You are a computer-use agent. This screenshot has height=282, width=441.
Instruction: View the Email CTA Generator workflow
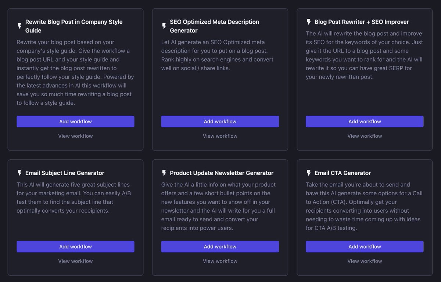pyautogui.click(x=365, y=261)
